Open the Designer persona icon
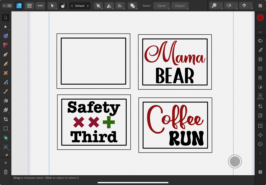266x185 pixels. click(19, 6)
